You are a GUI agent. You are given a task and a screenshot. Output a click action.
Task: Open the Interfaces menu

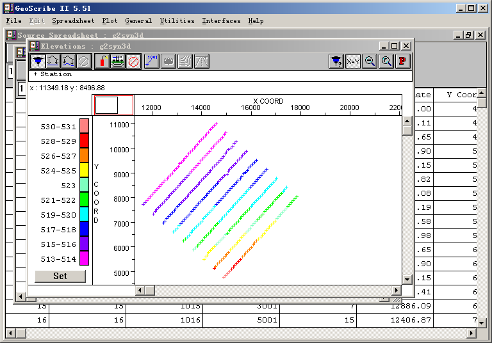[x=221, y=20]
